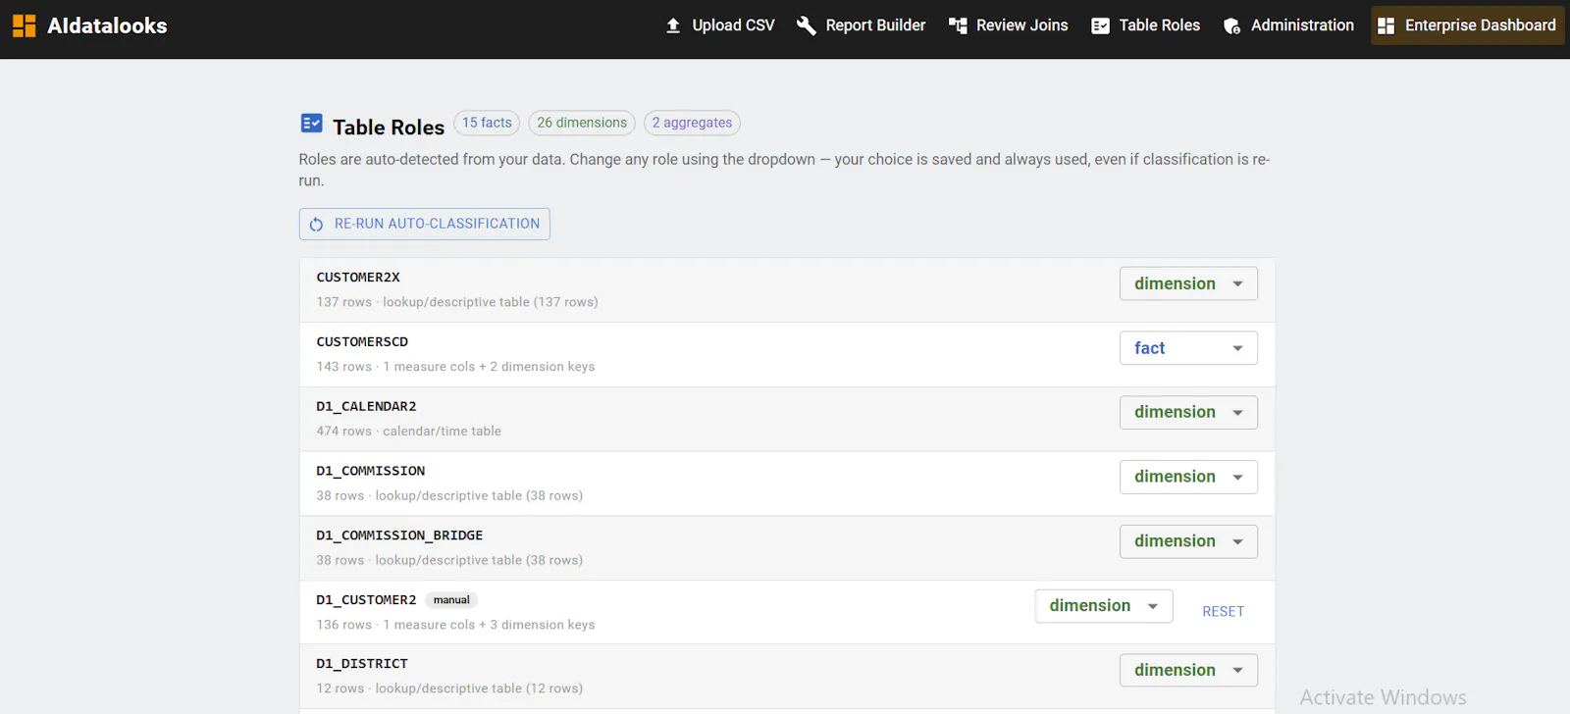Click the D1_CUSTOMER2 table name
1570x714 pixels.
[366, 600]
